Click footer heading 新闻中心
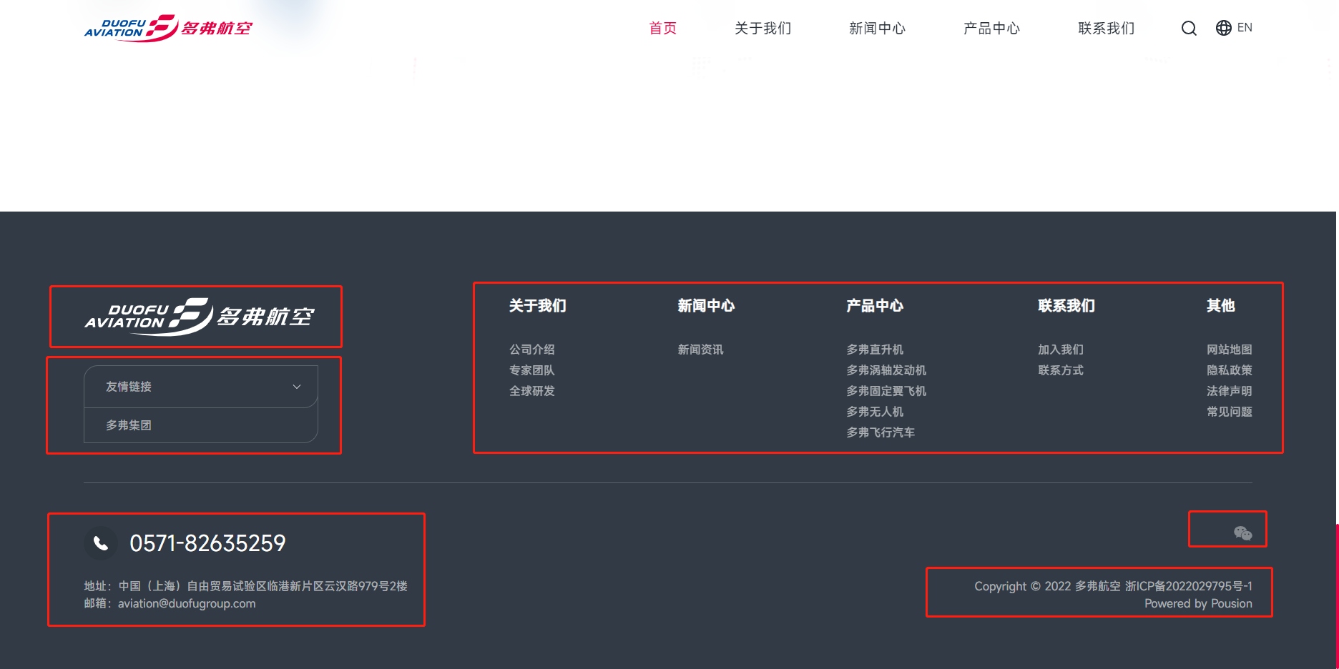 (707, 306)
